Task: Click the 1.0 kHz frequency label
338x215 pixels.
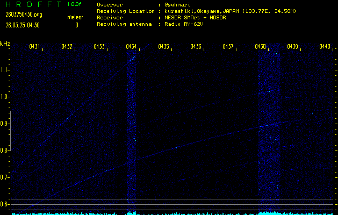Action: (4, 97)
